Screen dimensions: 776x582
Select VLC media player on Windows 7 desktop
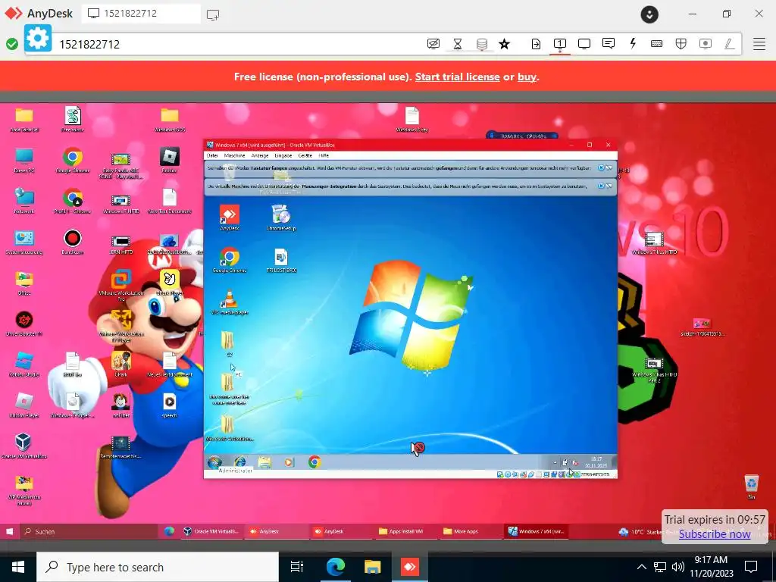pos(229,302)
